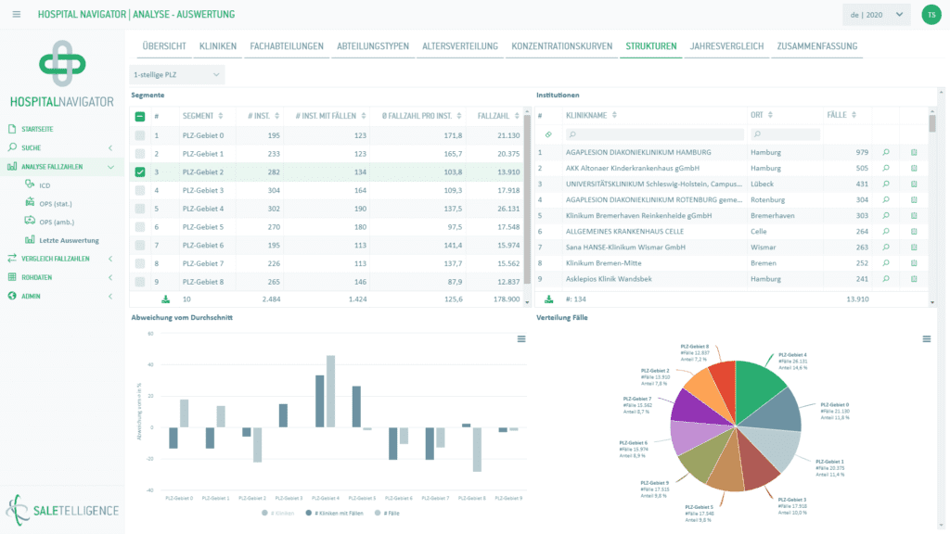Image resolution: width=950 pixels, height=534 pixels.
Task: Open the report icon for Klinikum Bremen-Mitte
Action: pyautogui.click(x=914, y=263)
